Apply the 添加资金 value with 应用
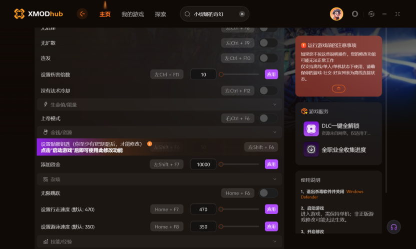Screen dimensions: 416x249 pos(271,164)
